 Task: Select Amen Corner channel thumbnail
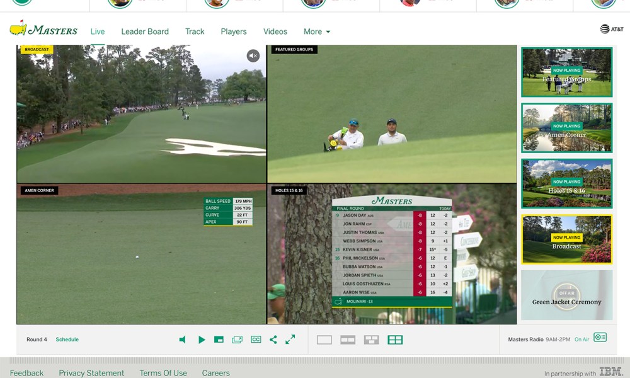tap(567, 128)
